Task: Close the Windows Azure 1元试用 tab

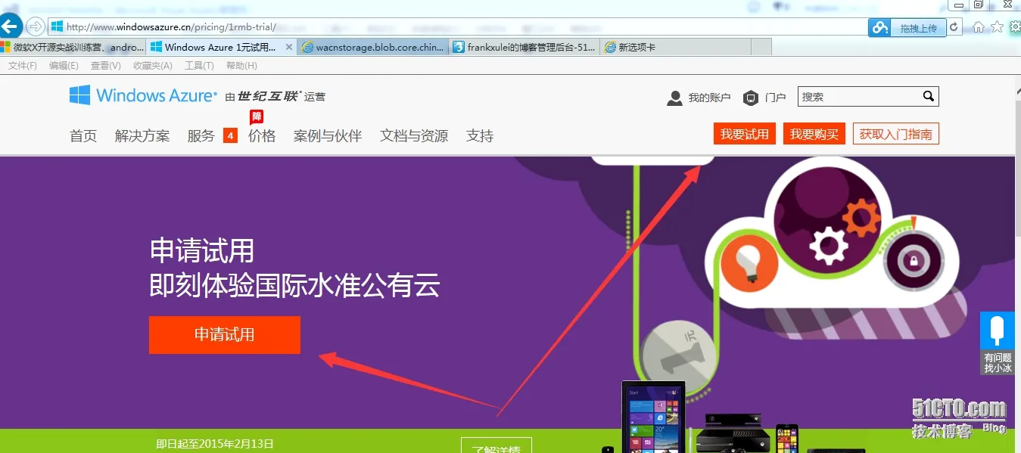Action: coord(289,47)
